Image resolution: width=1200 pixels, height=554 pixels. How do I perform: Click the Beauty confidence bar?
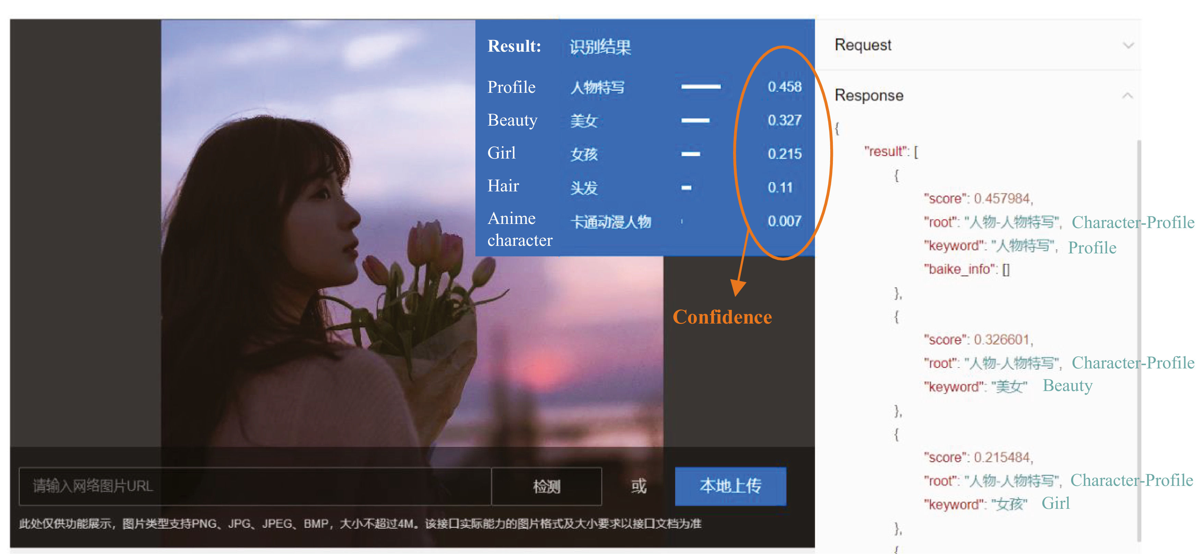point(695,121)
